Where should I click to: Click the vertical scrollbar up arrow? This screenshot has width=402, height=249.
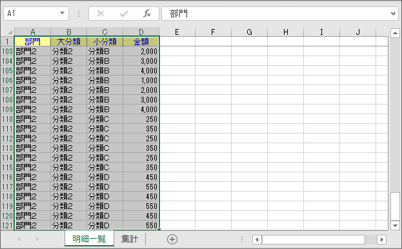[395, 33]
